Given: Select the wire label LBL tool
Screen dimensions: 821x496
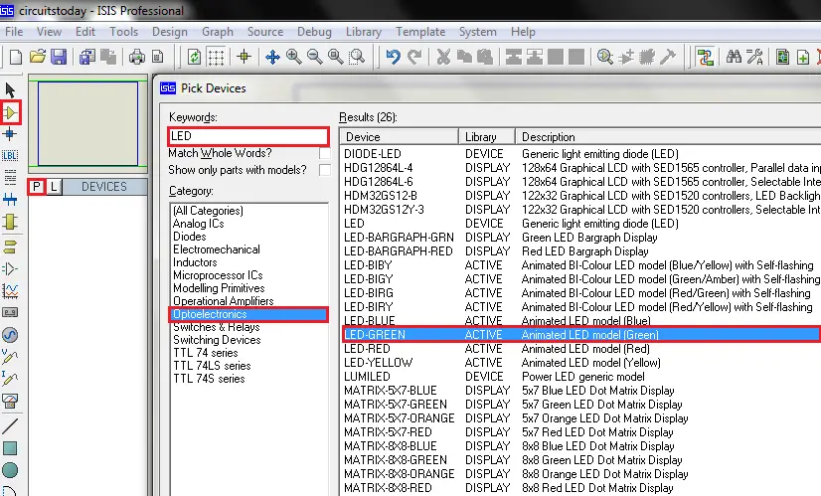Looking at the screenshot, I should tap(10, 155).
